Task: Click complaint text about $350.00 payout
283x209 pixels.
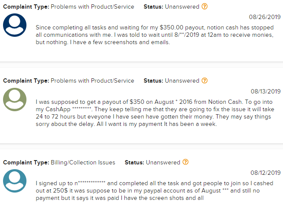Action: pos(155,35)
